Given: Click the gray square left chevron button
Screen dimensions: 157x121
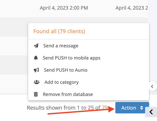Looking at the screenshot, I should pos(151,112).
